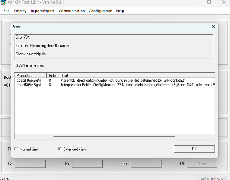Open the File menu
Viewport: 230px width, 180px height.
tap(6, 11)
